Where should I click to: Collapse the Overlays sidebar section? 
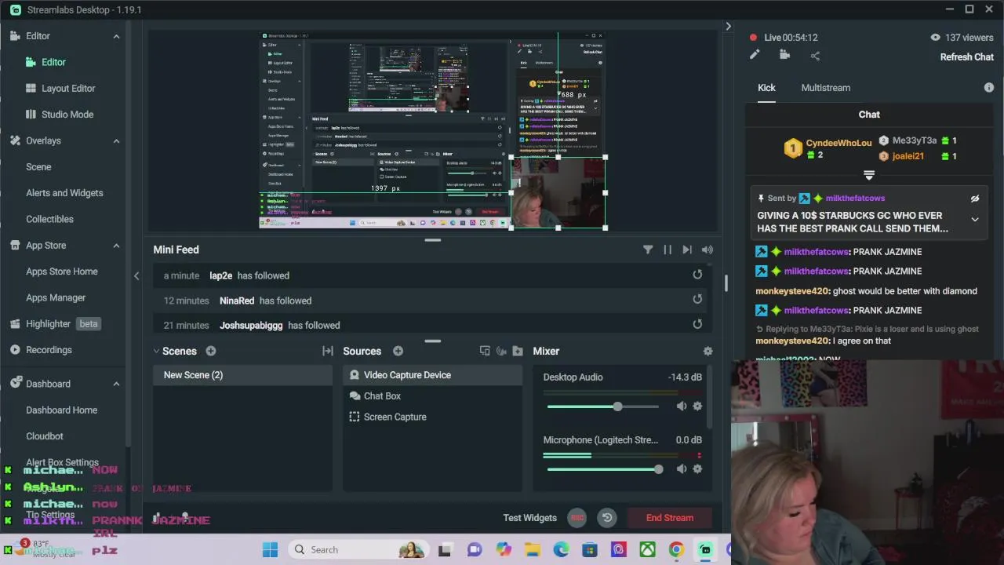(x=116, y=140)
